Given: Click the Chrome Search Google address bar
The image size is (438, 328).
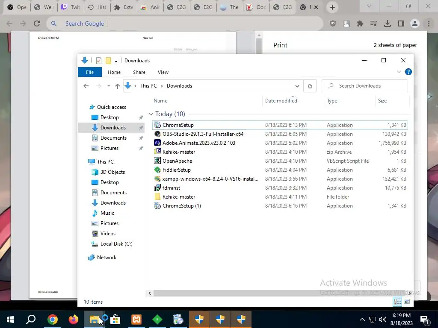Looking at the screenshot, I should coord(184,24).
